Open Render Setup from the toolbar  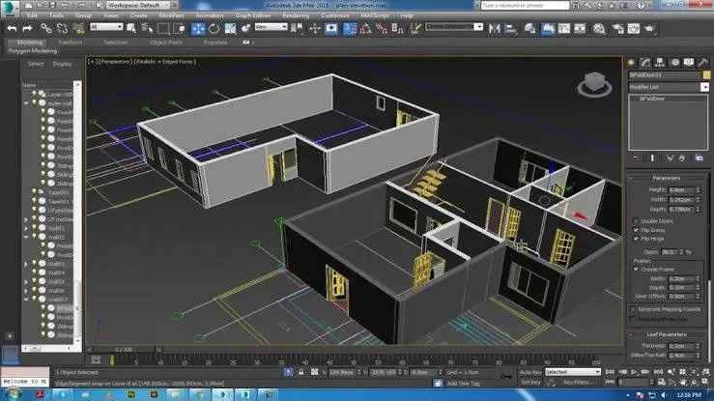pyautogui.click(x=618, y=29)
